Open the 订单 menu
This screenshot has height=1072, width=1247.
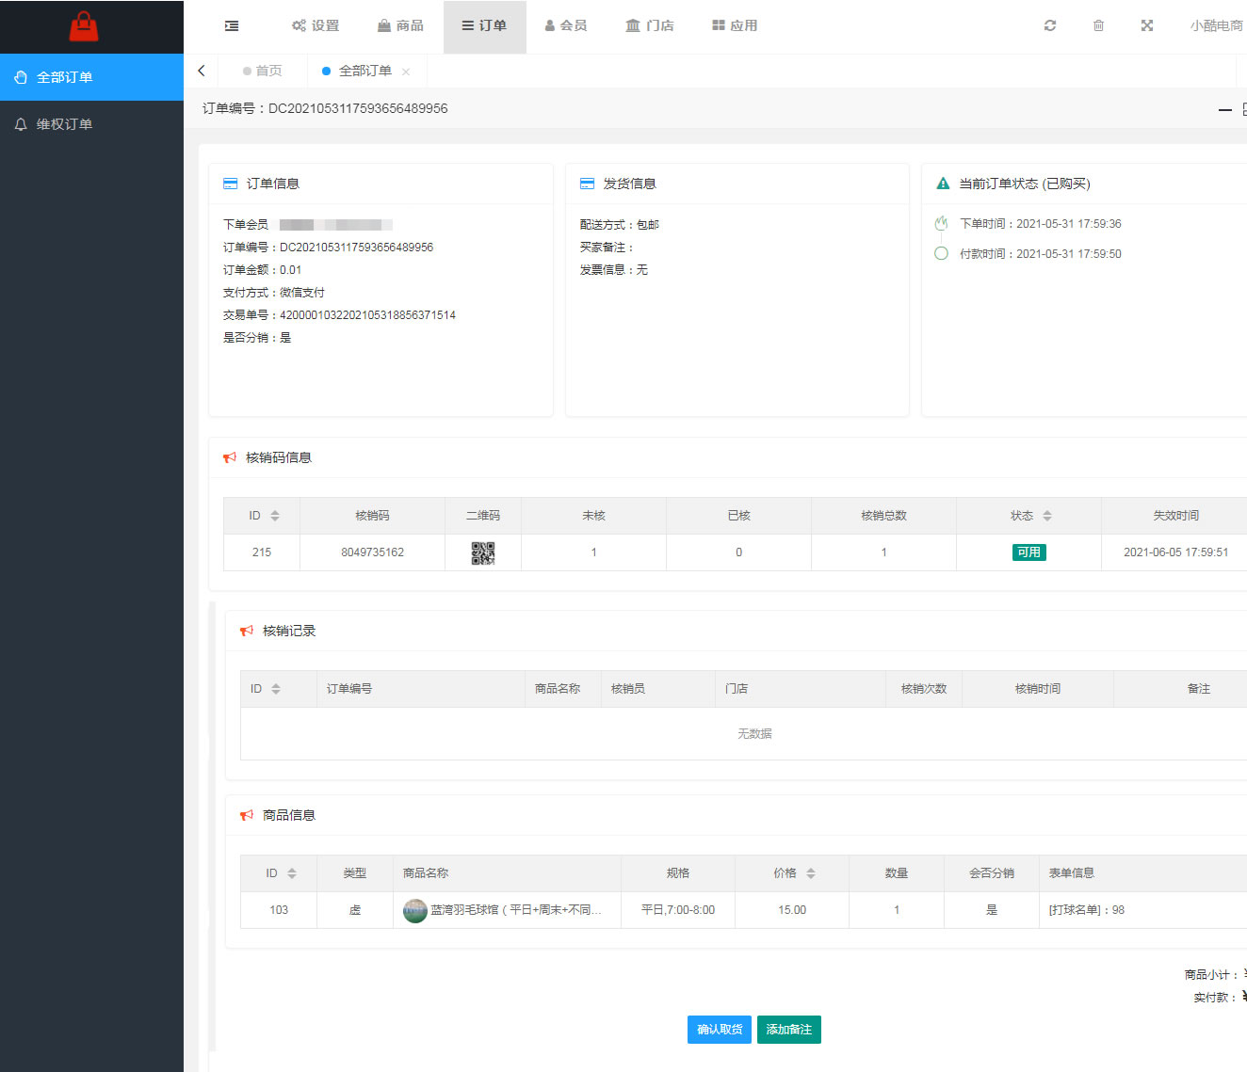pyautogui.click(x=484, y=26)
